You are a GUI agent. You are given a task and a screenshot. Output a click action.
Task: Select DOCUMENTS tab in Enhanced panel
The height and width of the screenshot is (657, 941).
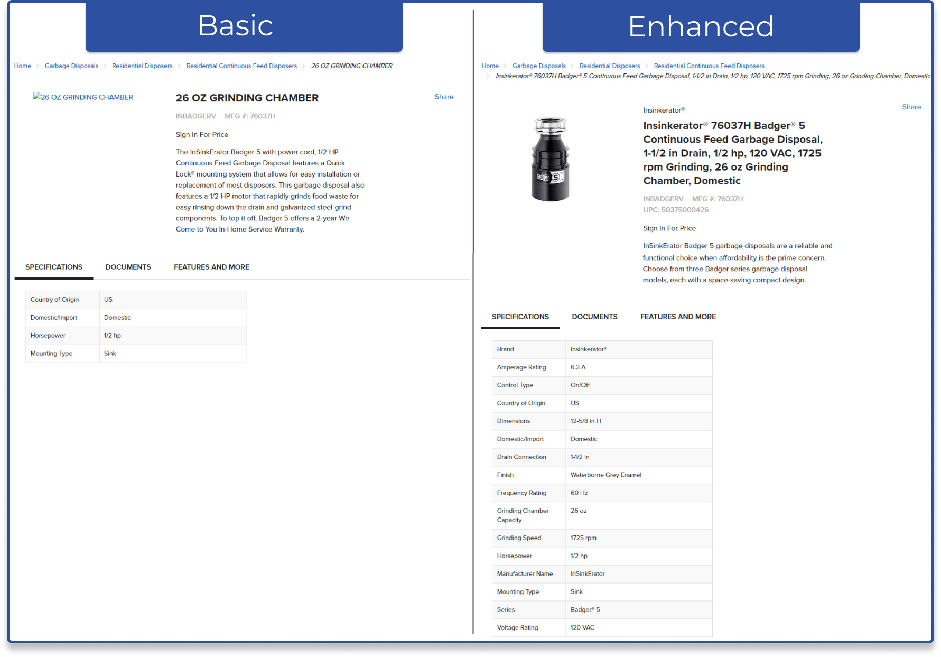(x=594, y=317)
